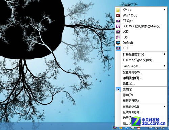
Task: Open the cloud tray icon
Action: pos(133,128)
